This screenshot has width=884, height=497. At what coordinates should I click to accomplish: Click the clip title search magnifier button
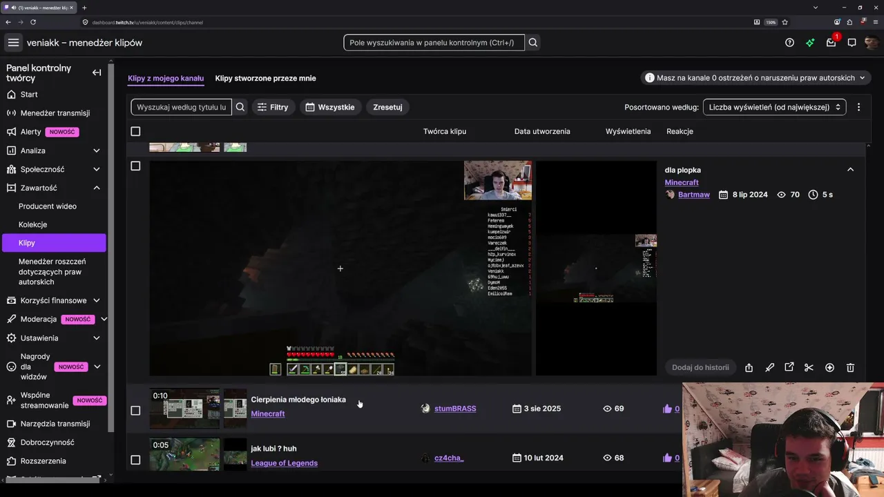click(240, 107)
